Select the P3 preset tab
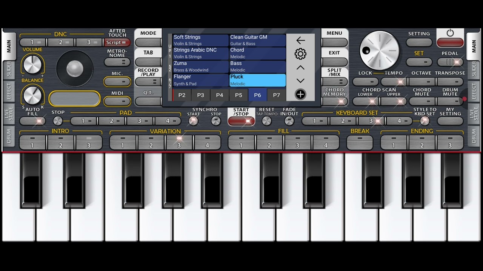 tap(201, 95)
